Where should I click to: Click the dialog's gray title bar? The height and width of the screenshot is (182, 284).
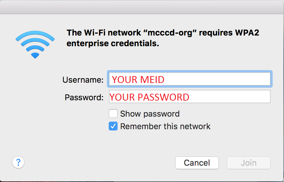(142, 7)
